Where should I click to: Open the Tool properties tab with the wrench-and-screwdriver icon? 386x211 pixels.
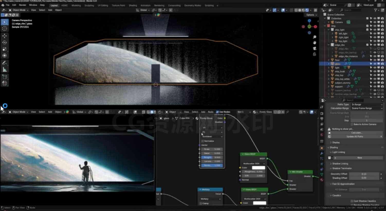(x=322, y=107)
